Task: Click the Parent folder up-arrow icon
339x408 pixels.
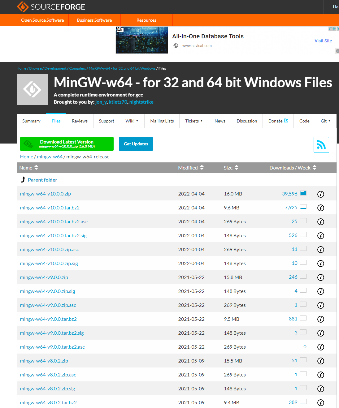Action: 23,180
